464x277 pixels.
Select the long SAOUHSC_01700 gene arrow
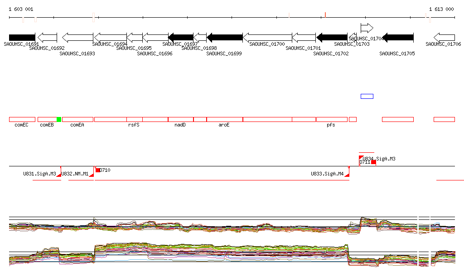[267, 37]
